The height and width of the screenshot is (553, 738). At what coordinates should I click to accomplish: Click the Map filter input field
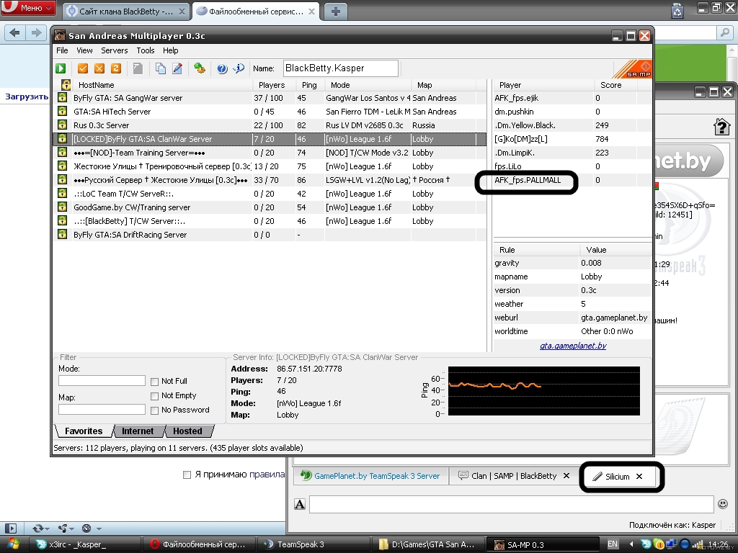click(102, 409)
